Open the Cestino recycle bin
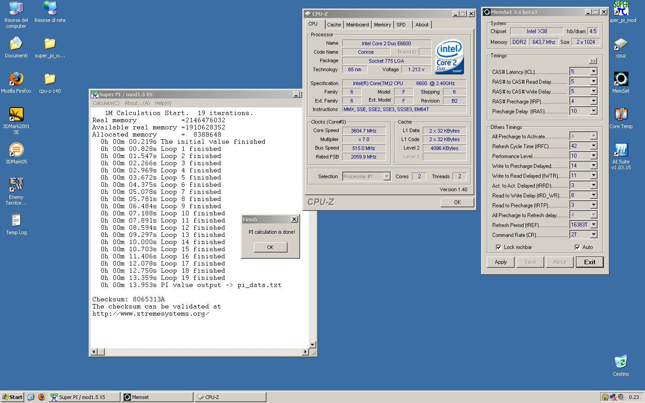Screen dimensions: 645x403 tap(621, 366)
